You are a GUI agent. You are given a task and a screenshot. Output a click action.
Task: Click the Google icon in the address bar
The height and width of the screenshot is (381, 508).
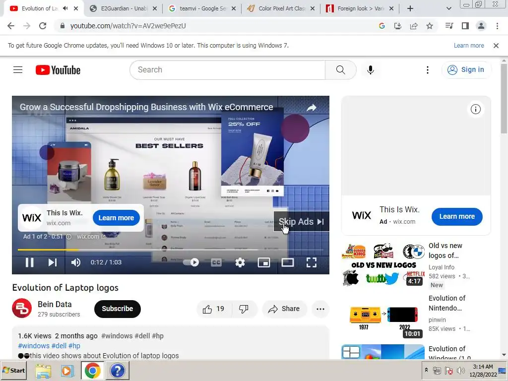pos(381,26)
